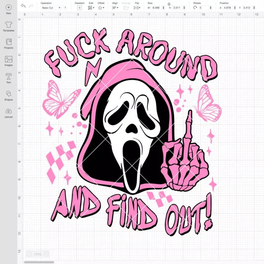
Task: Click the 100% zoom level label
Action: (37, 254)
